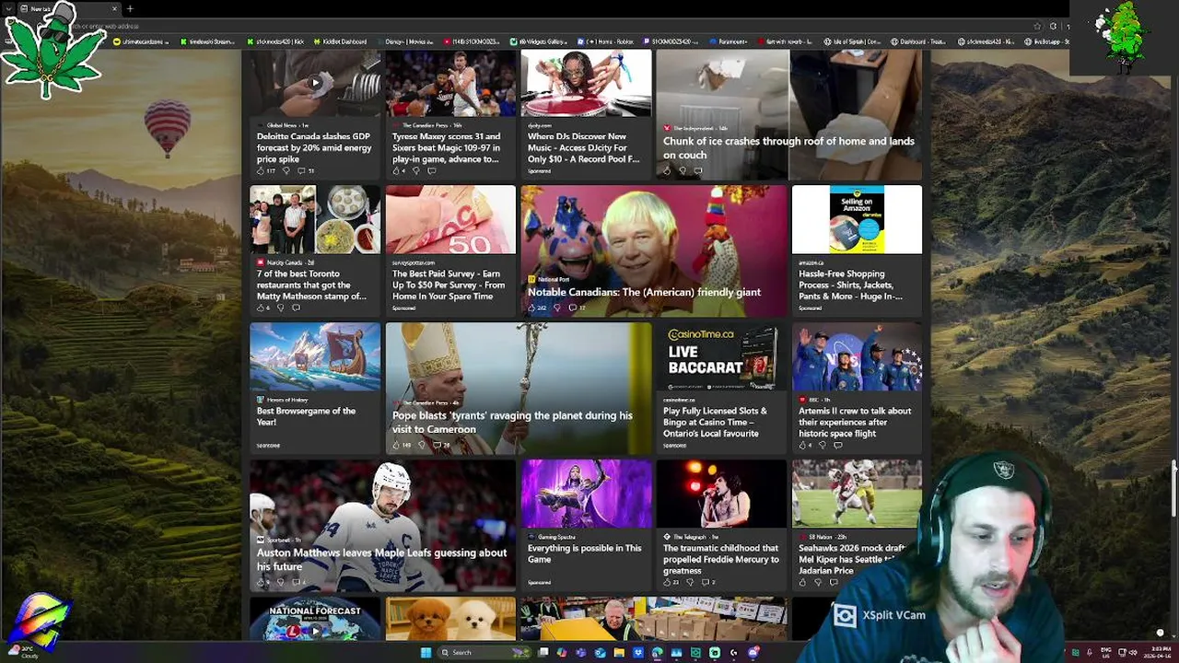Open comments on Freddie Mercury article

pyautogui.click(x=706, y=582)
